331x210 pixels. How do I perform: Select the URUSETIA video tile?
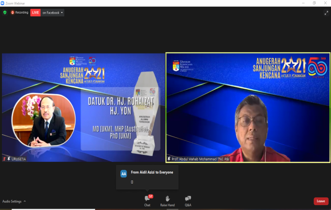(x=83, y=107)
